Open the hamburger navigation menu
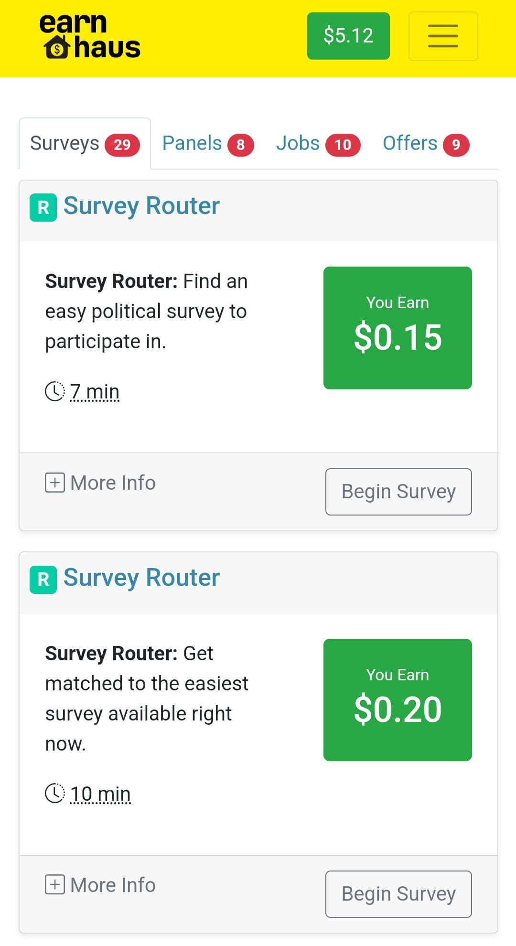Image resolution: width=516 pixels, height=946 pixels. [x=443, y=36]
